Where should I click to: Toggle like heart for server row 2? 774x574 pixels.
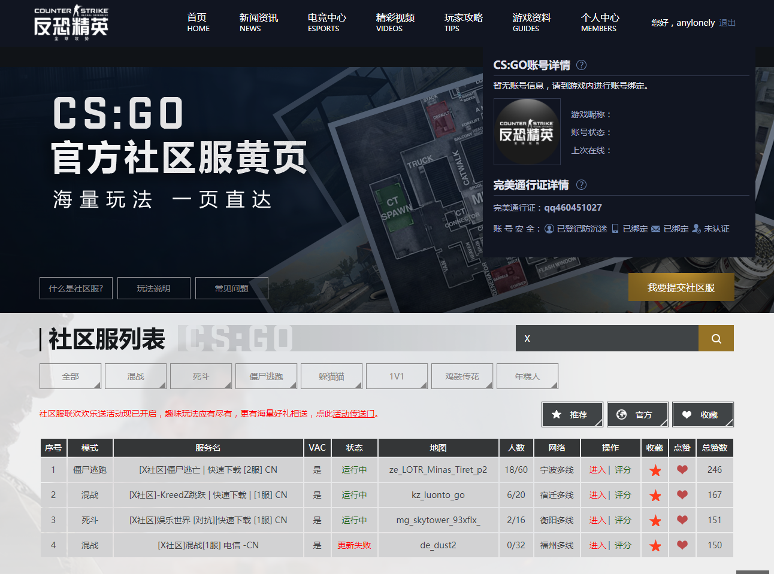682,495
